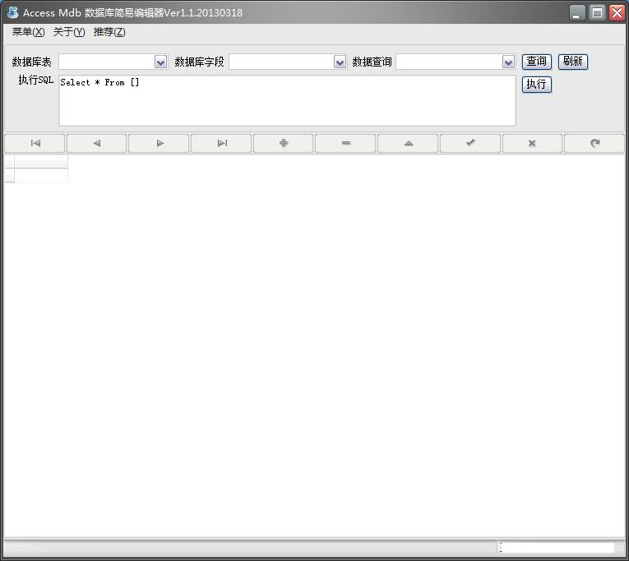Edit record triangle button
Screen dimensions: 629x561
pos(408,144)
